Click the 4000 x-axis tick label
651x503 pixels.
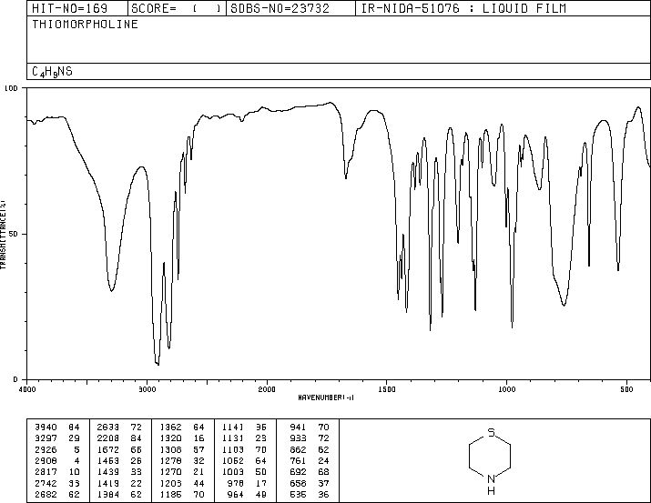coord(27,389)
